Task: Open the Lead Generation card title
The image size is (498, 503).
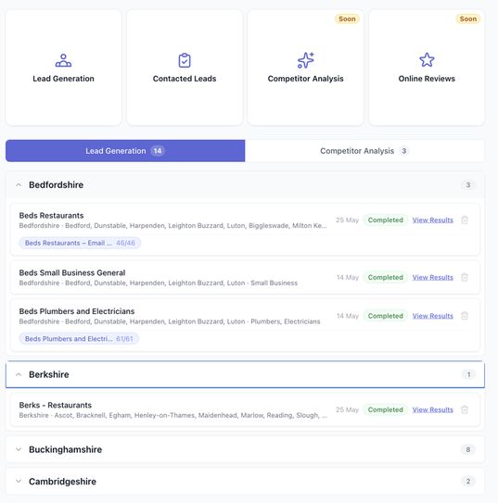Action: [63, 79]
